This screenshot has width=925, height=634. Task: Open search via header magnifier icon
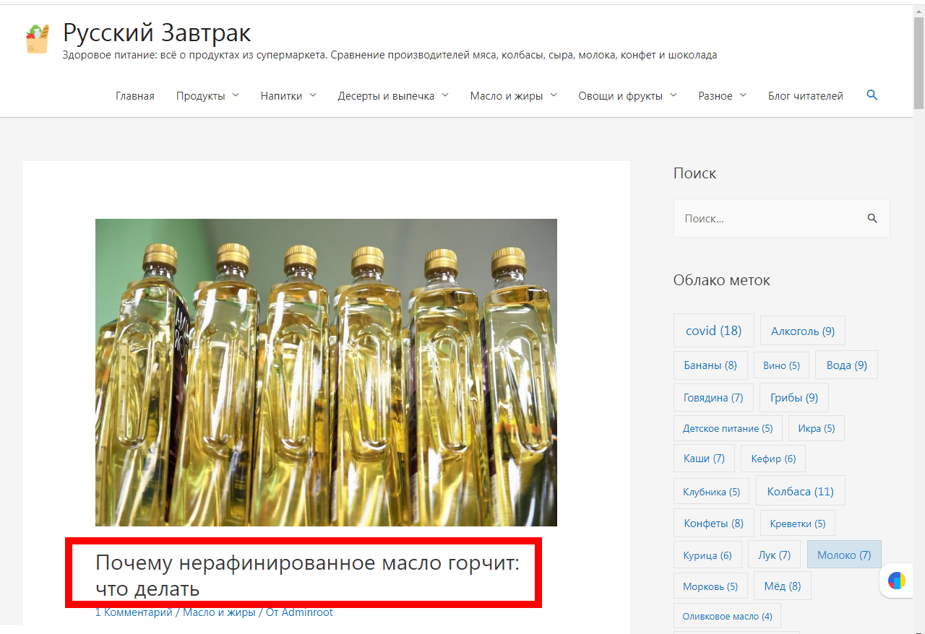[x=872, y=95]
